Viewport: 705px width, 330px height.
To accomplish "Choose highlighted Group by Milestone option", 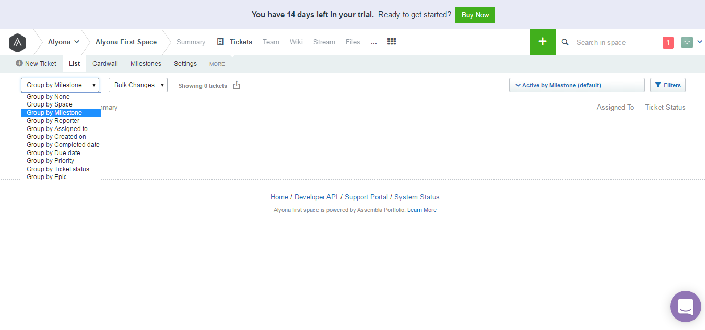I will [61, 113].
